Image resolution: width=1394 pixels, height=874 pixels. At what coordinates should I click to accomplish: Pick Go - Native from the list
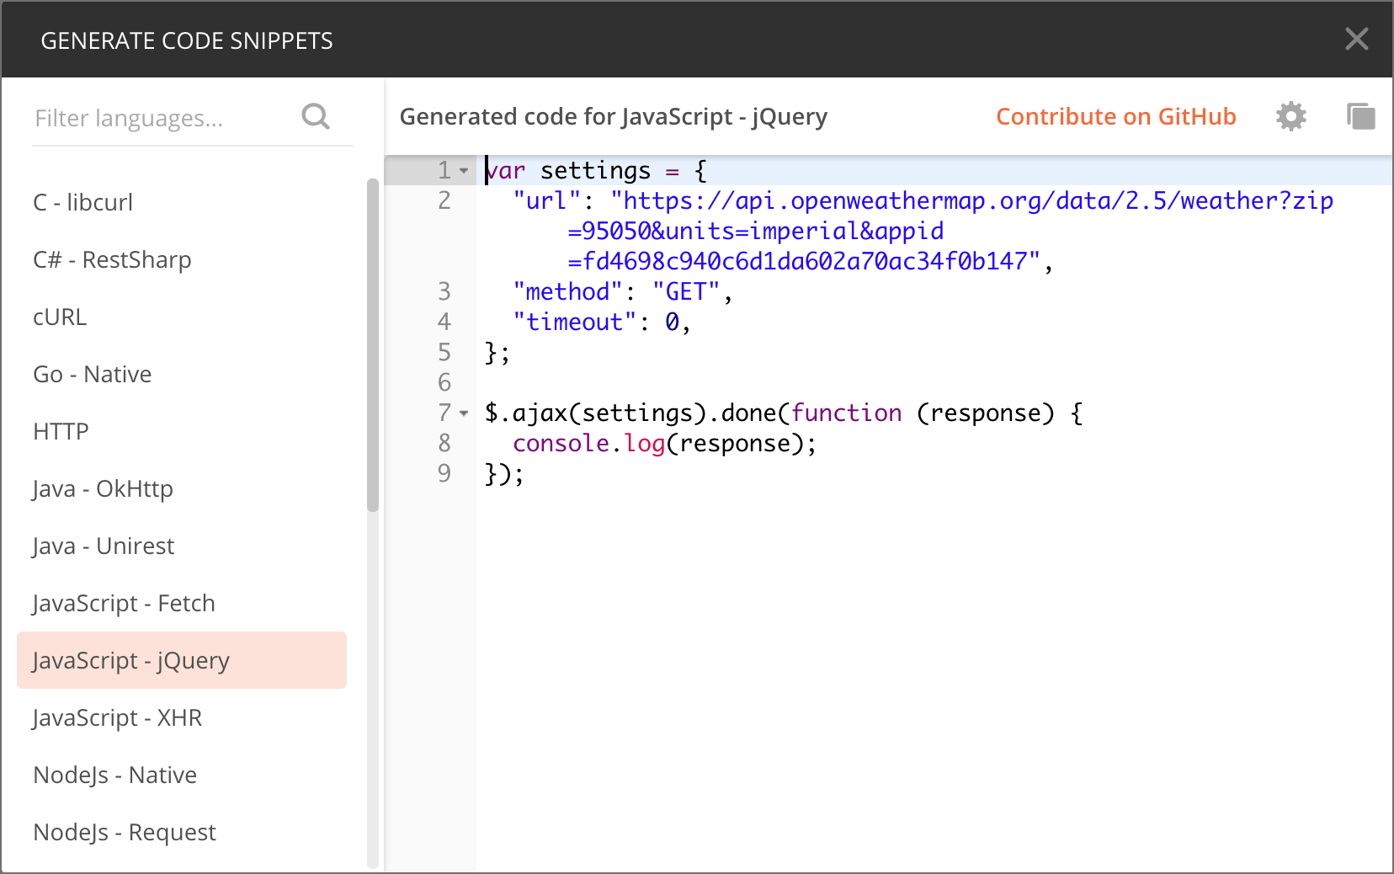92,374
